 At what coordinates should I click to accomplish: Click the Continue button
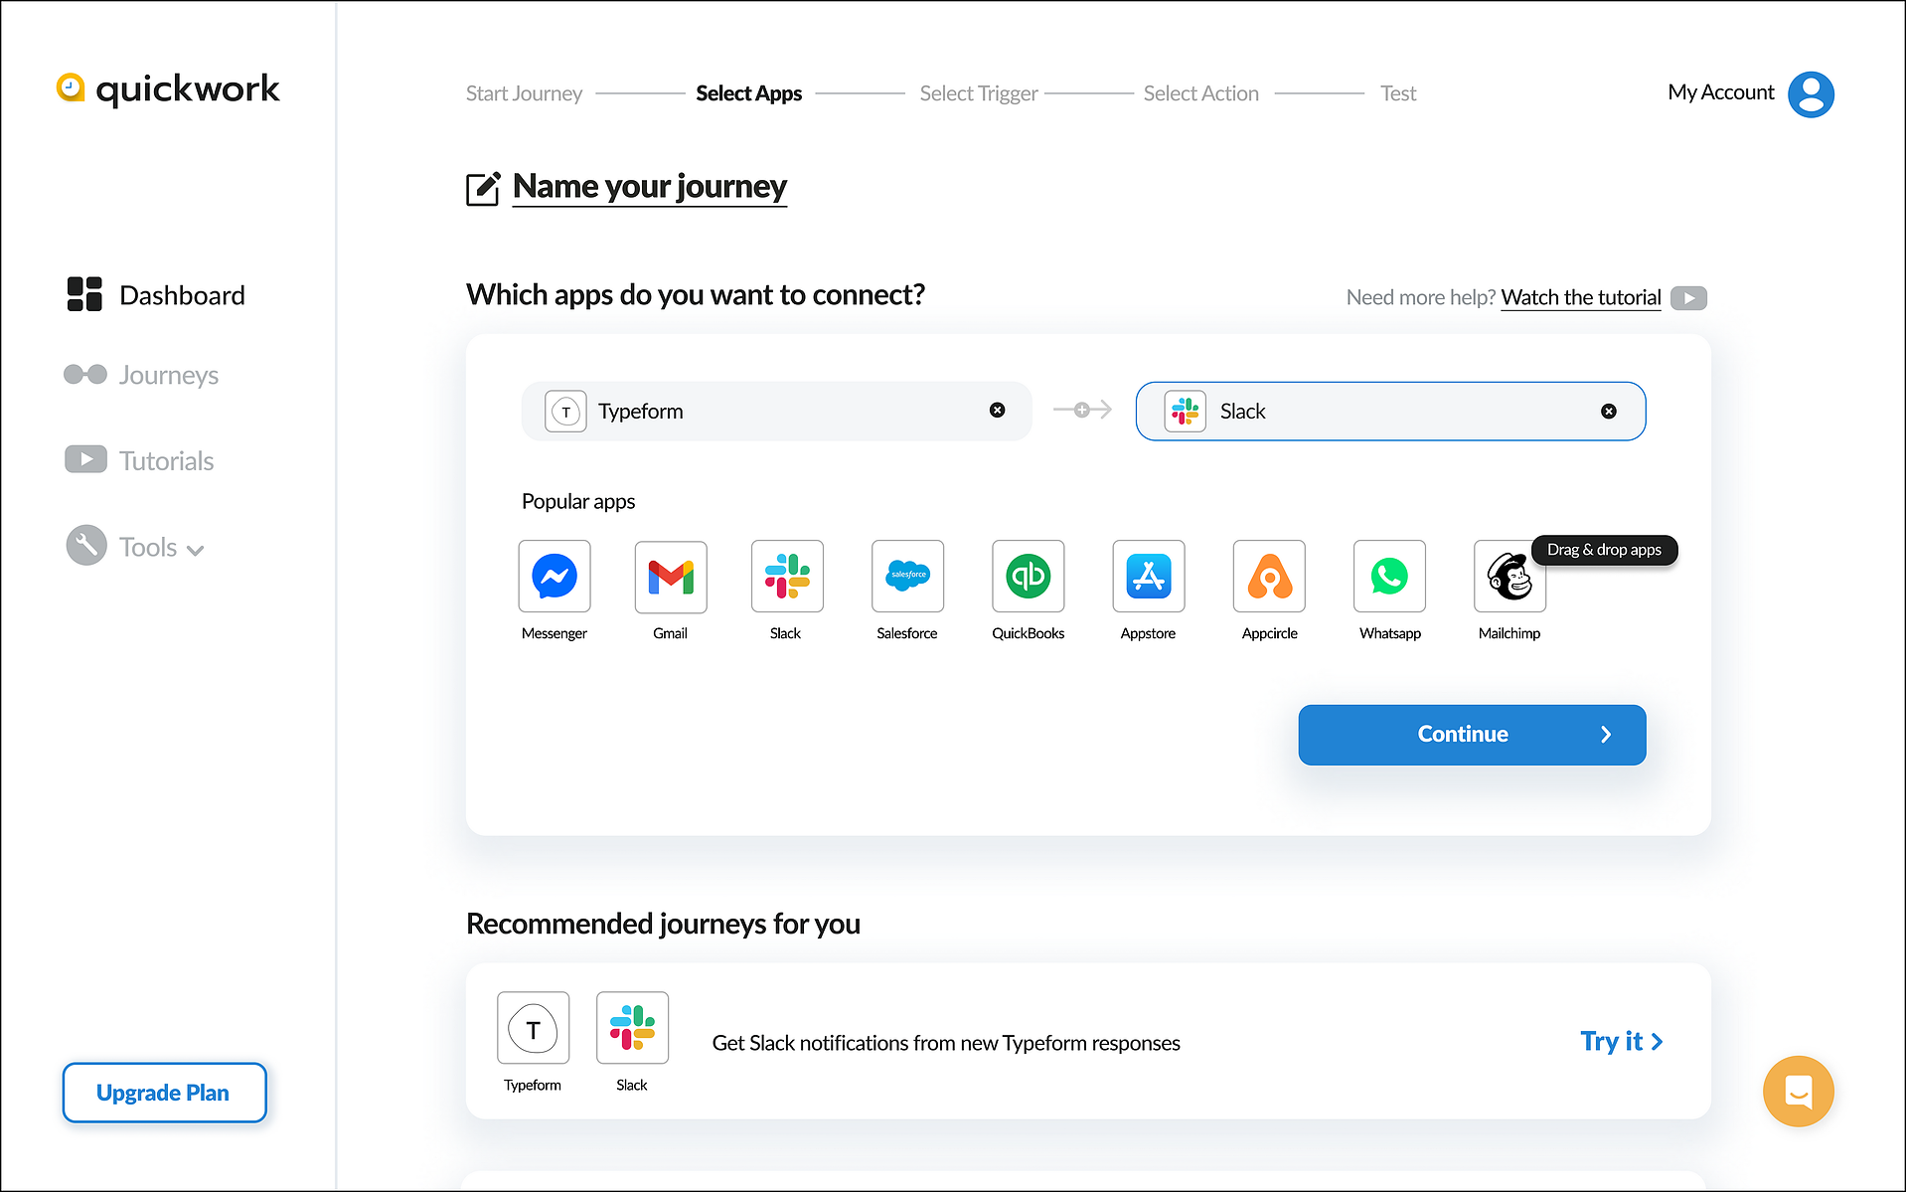tap(1472, 735)
